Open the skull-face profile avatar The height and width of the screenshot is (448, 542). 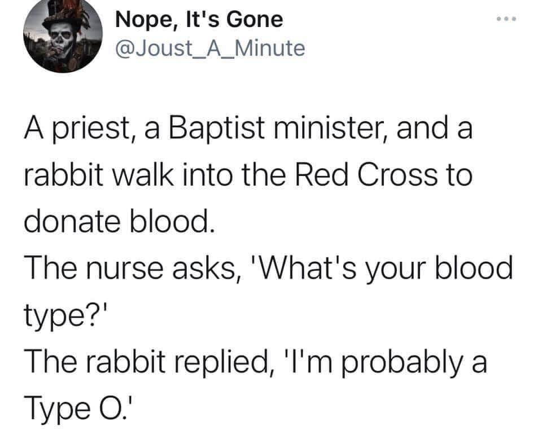click(x=63, y=33)
